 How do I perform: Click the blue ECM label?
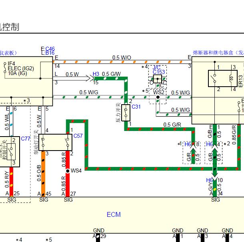click(114, 214)
